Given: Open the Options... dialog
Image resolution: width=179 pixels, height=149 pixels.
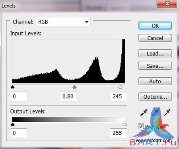Looking at the screenshot, I should tap(155, 97).
